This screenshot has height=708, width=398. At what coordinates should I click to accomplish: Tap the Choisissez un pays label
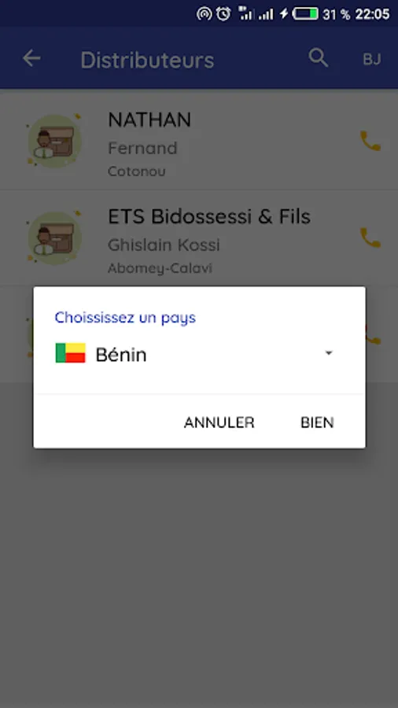click(125, 318)
